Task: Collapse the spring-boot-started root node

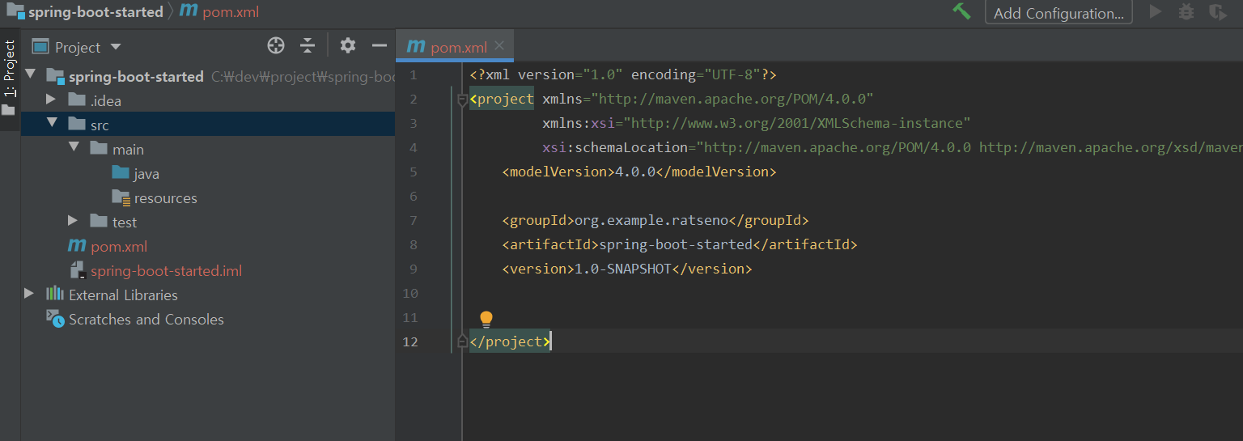Action: point(31,74)
